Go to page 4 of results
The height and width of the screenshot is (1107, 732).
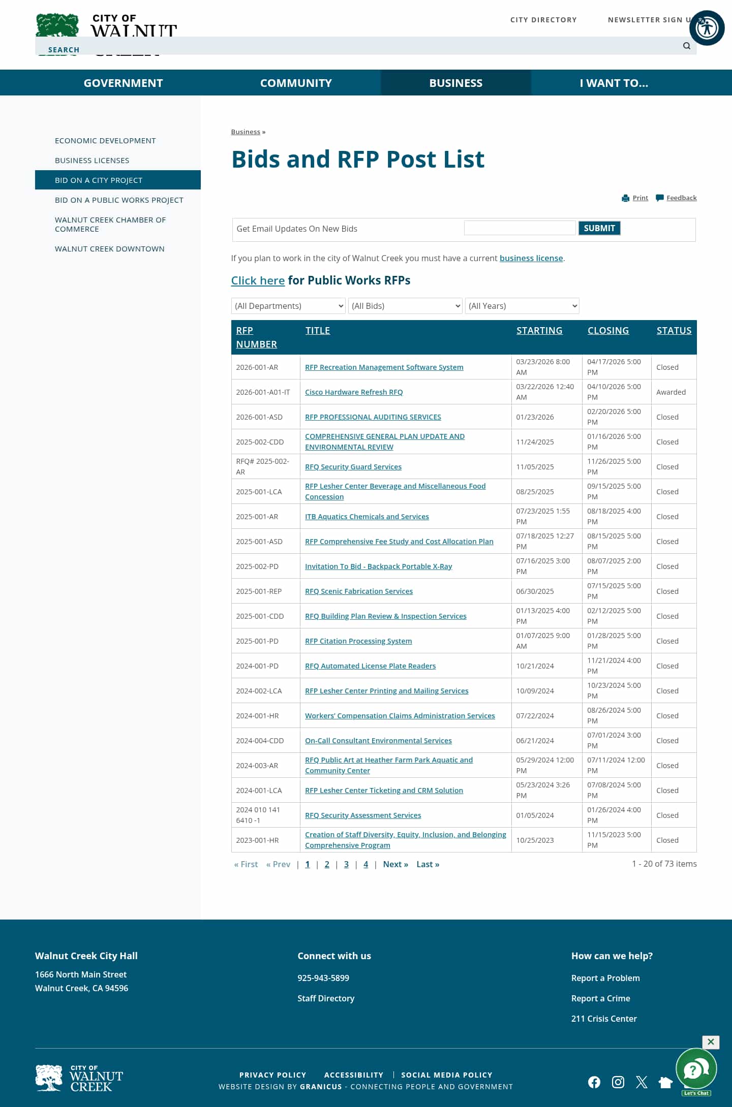[365, 864]
